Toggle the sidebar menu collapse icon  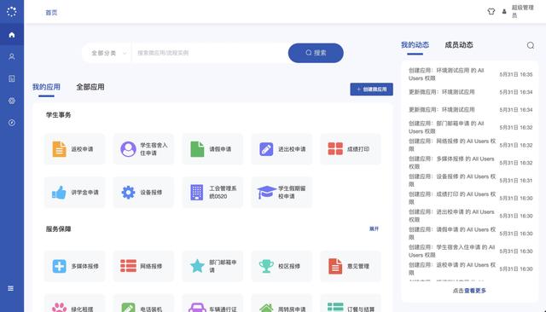(x=11, y=288)
